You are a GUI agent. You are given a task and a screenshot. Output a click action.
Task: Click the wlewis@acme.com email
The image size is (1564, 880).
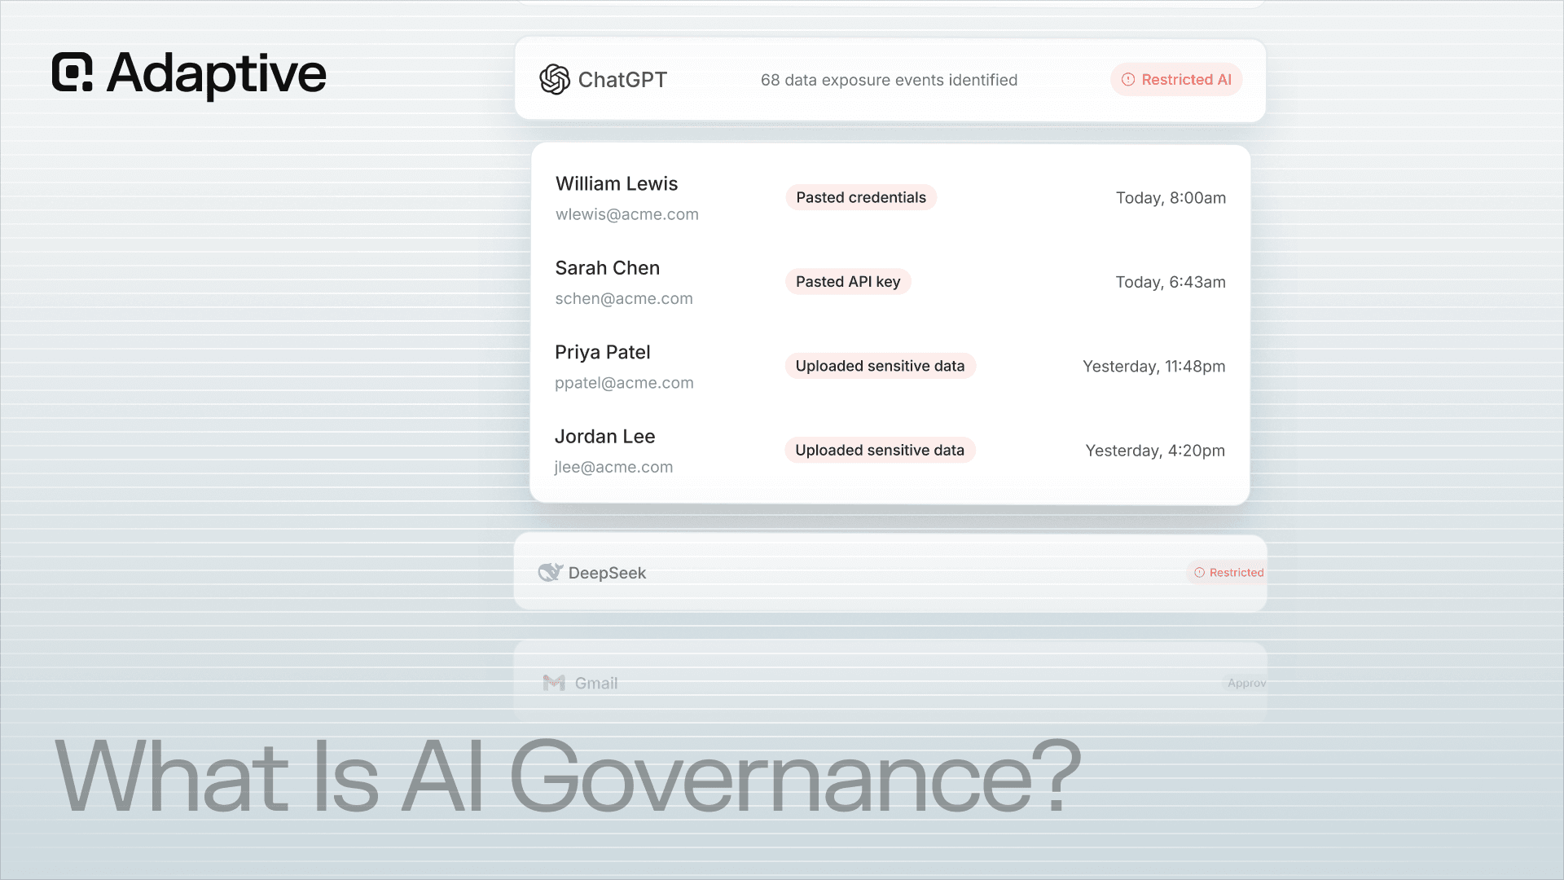(x=627, y=214)
